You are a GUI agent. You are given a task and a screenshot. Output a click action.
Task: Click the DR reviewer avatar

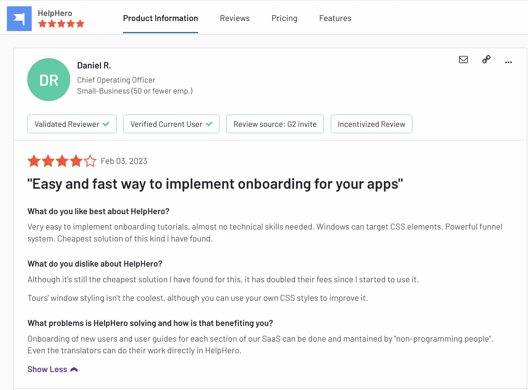coord(49,80)
